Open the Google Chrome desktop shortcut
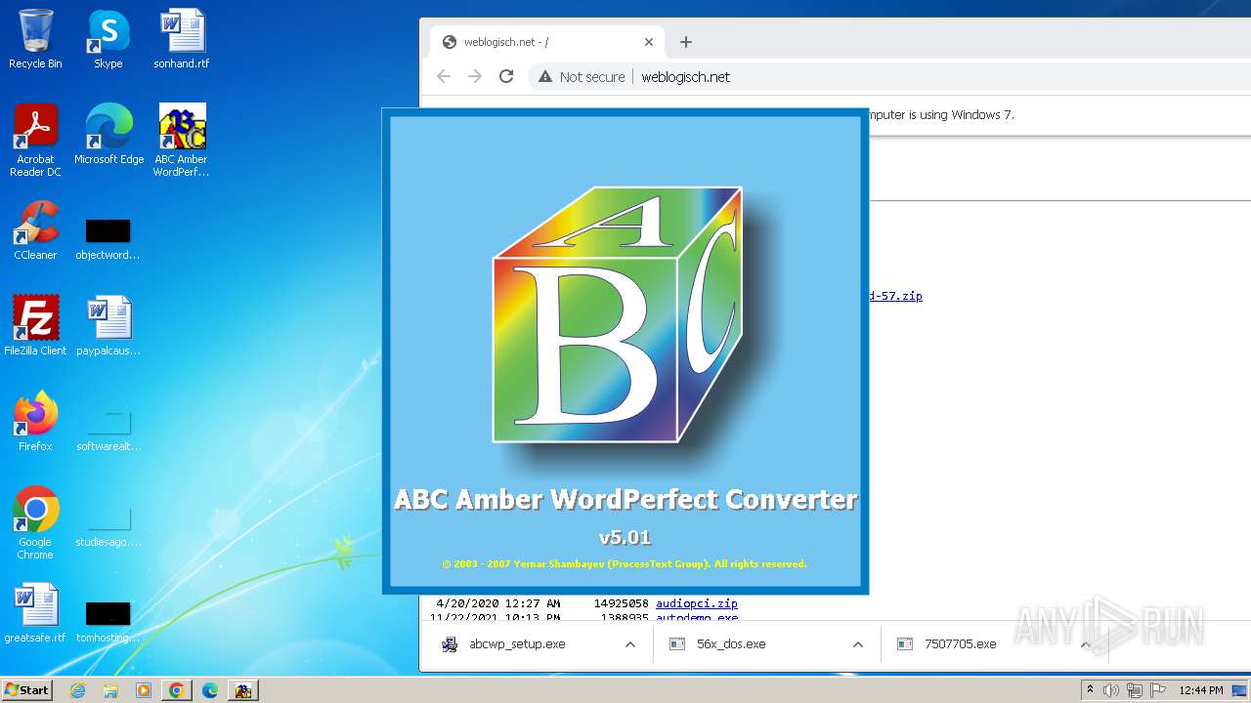Viewport: 1251px width, 703px height. pos(35,523)
